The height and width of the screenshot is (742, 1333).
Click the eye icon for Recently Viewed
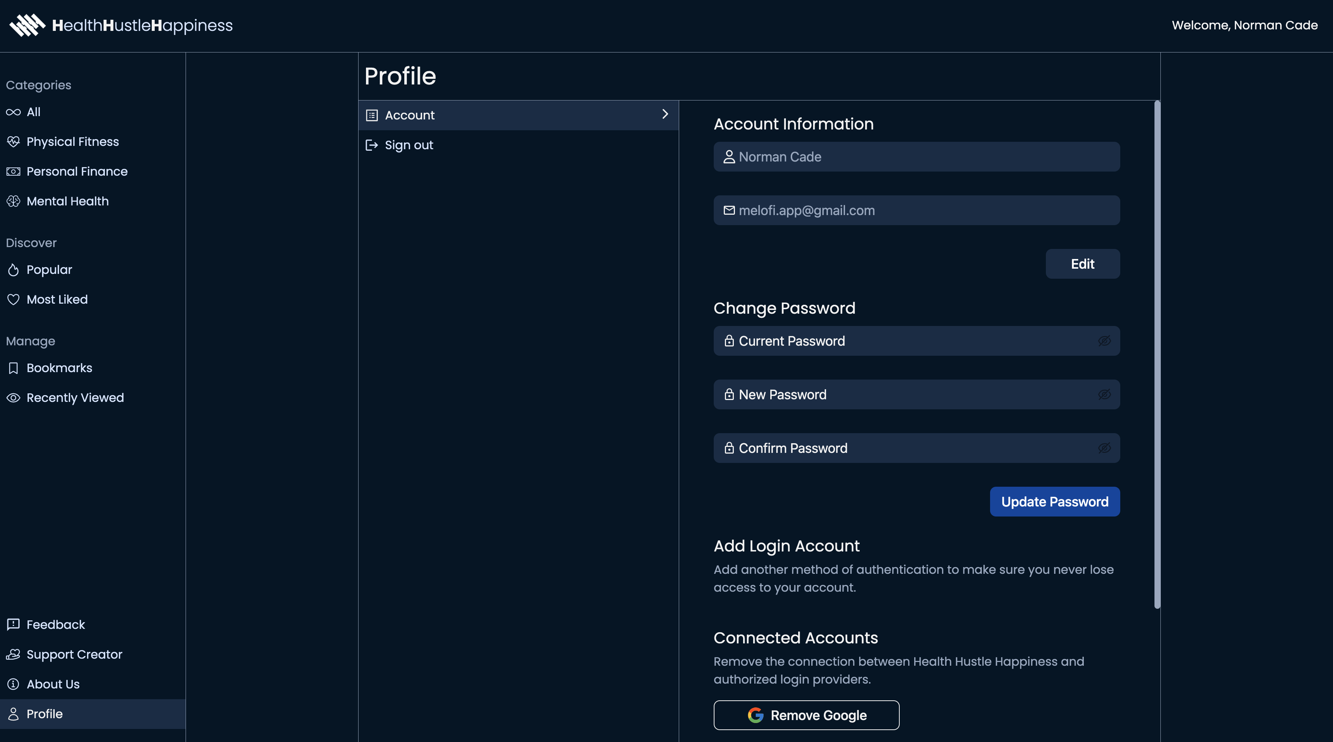[13, 398]
